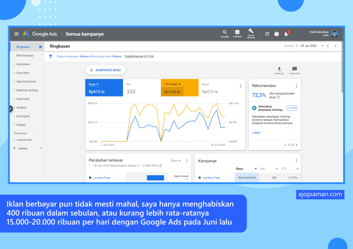Open CTR column dropdown in Kampanye card
This screenshot has width=353, height=249.
pos(290,169)
